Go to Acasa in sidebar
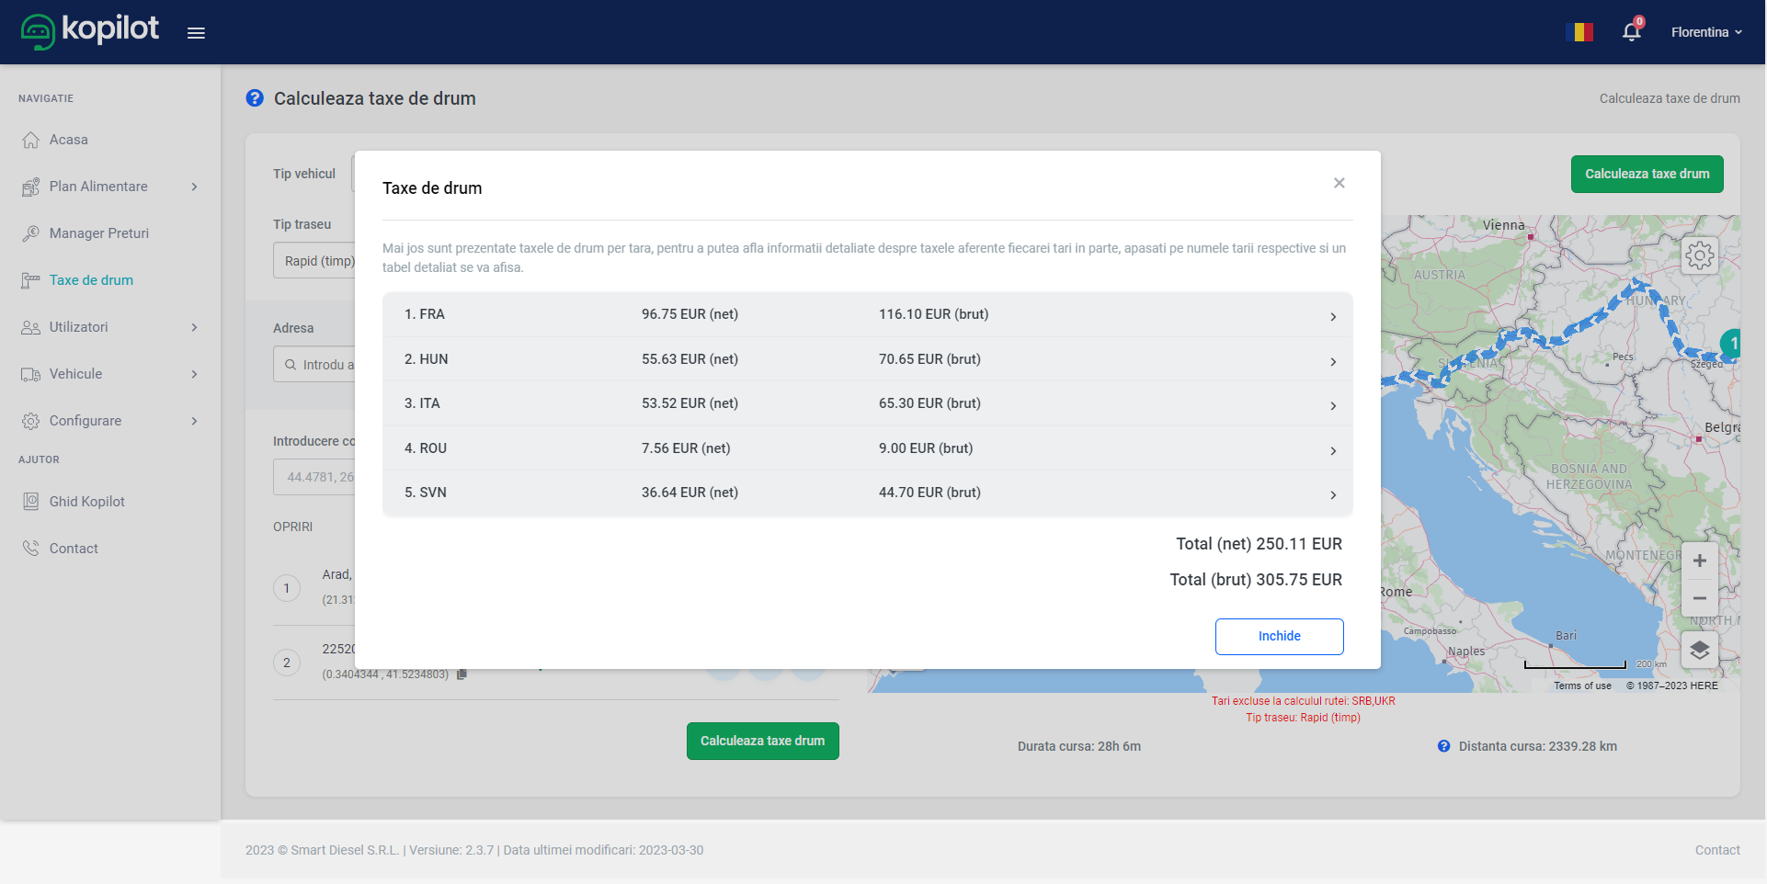The width and height of the screenshot is (1767, 884). click(69, 140)
